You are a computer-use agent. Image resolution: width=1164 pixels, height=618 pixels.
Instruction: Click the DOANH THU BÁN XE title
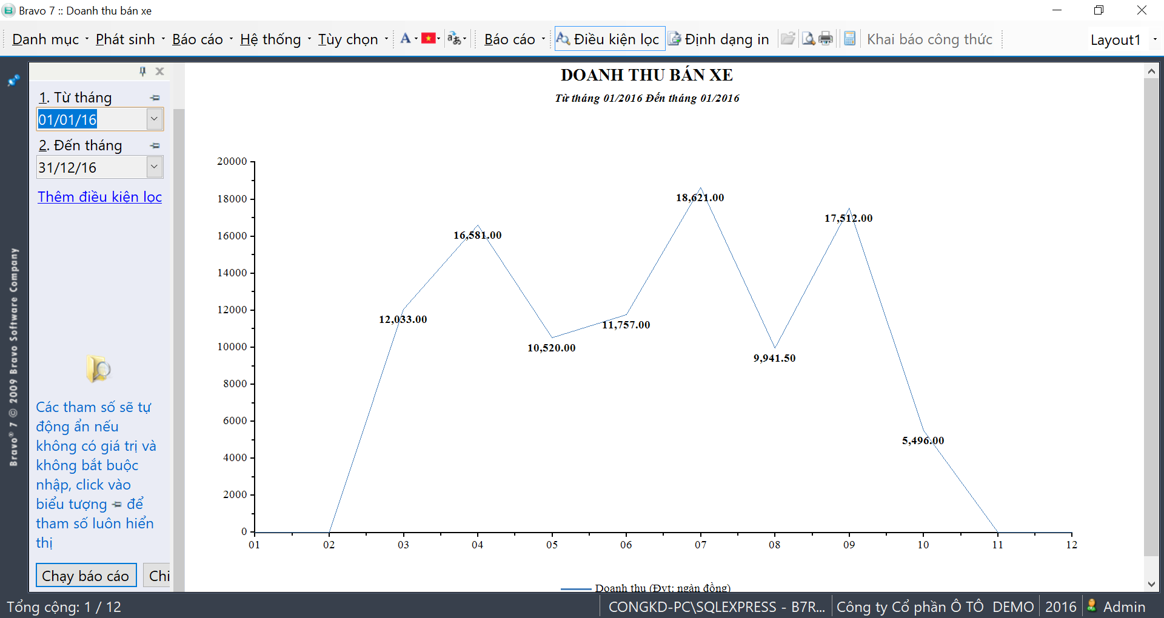click(x=647, y=75)
